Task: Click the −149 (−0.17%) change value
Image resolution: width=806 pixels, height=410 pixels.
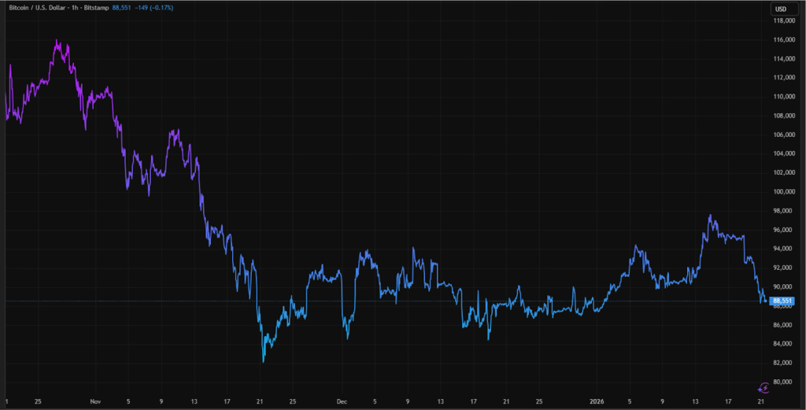Action: [x=153, y=8]
